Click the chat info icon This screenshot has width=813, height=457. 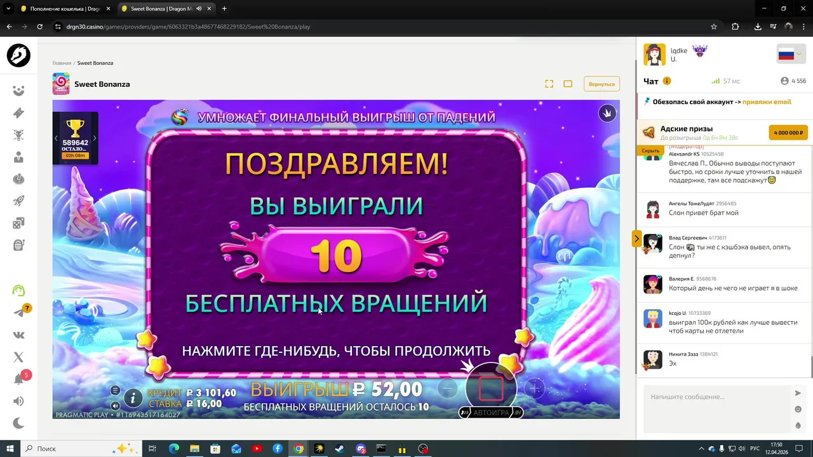point(667,81)
